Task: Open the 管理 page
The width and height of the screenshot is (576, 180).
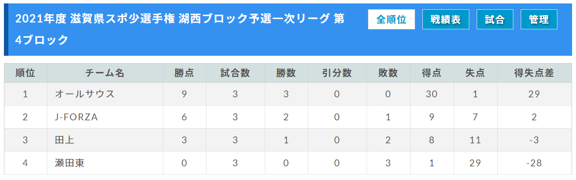Action: (x=539, y=20)
